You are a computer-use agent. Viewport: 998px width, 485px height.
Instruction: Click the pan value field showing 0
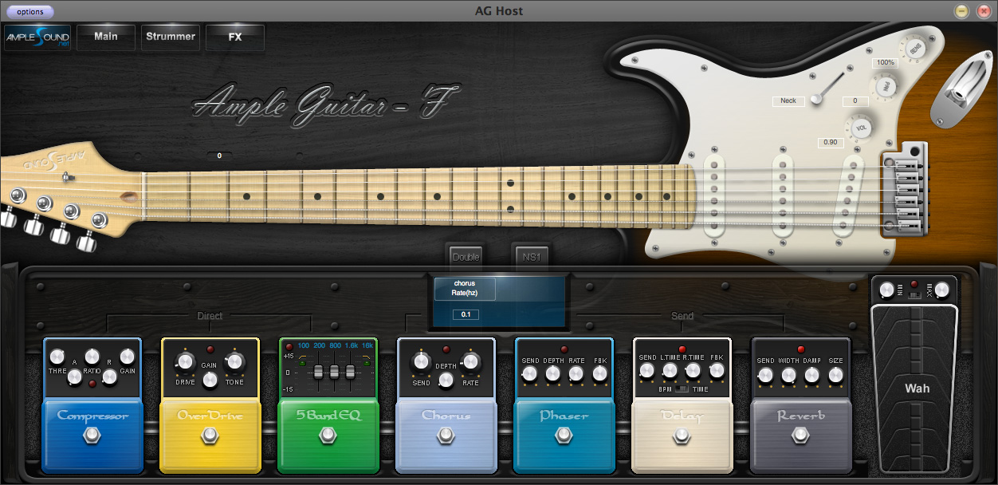coord(855,101)
